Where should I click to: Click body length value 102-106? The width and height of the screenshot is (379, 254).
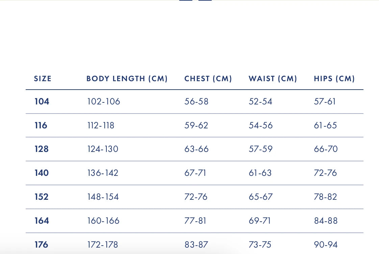pyautogui.click(x=103, y=101)
